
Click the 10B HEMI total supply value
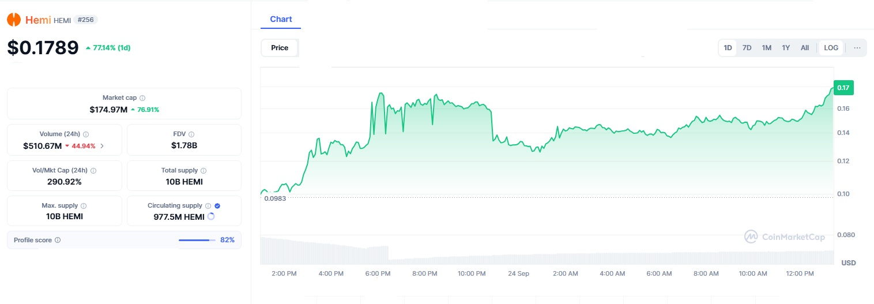[184, 182]
